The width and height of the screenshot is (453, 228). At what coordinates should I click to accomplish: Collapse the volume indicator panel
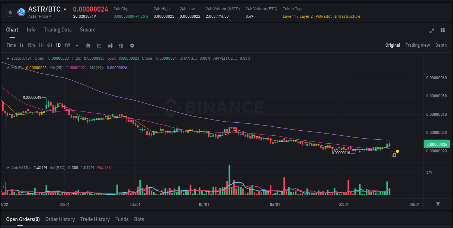coord(8,167)
